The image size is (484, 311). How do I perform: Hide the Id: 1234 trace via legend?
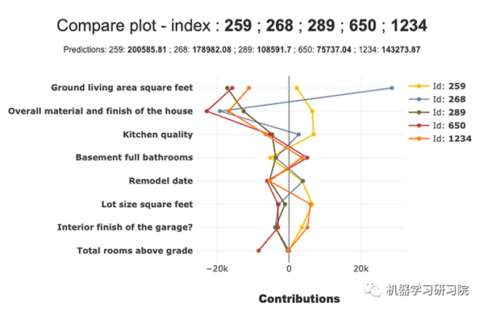pos(440,139)
